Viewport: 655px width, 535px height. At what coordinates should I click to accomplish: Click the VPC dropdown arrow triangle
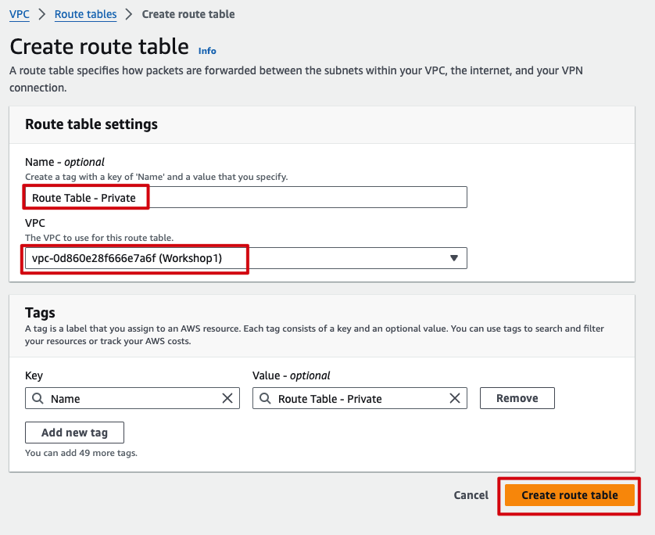[x=454, y=258]
